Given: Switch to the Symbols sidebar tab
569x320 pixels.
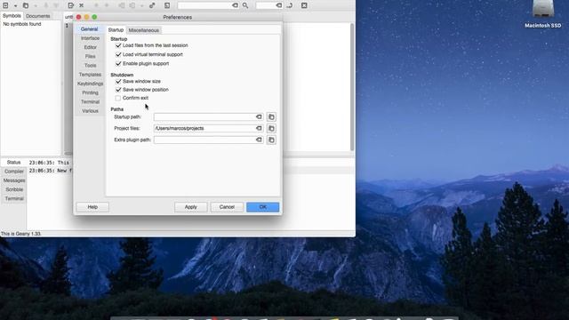Looking at the screenshot, I should click(12, 16).
